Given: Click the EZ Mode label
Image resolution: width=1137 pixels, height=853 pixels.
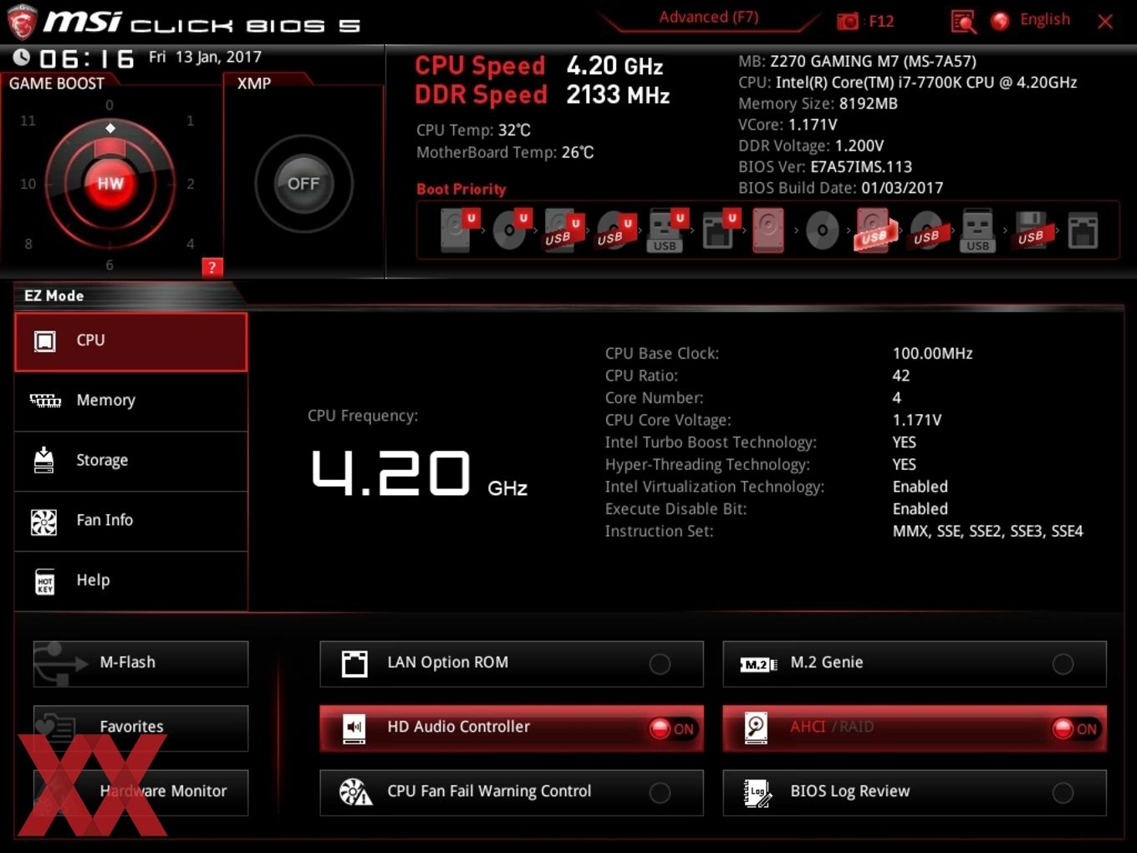Looking at the screenshot, I should [x=54, y=296].
